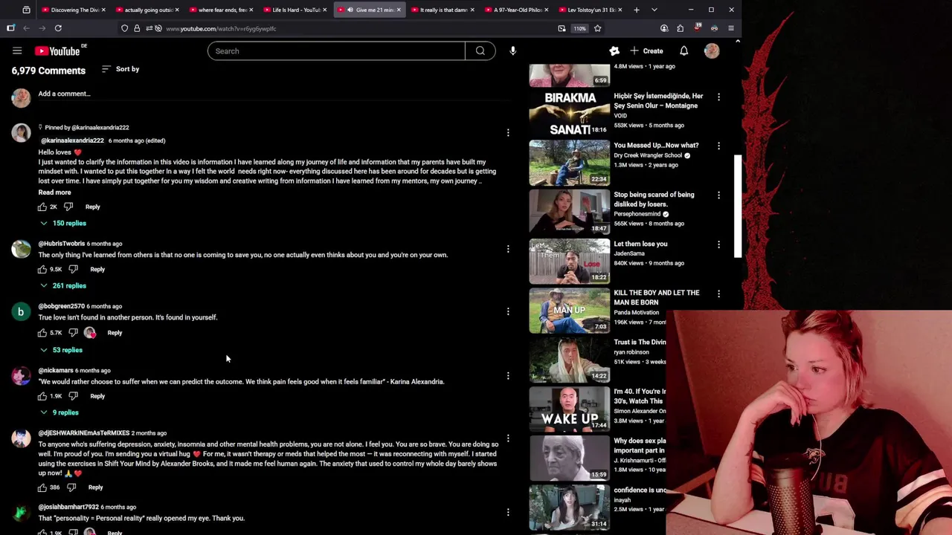Dislike the @HubrisTwobris comment
The width and height of the screenshot is (952, 535).
(x=73, y=269)
